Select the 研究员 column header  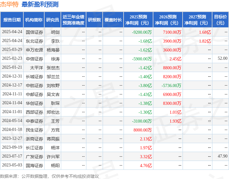click(x=53, y=20)
